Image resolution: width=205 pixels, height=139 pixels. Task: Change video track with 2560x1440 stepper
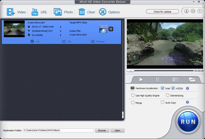tap(60, 27)
